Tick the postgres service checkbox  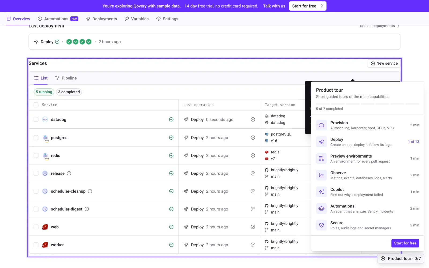pyautogui.click(x=36, y=137)
